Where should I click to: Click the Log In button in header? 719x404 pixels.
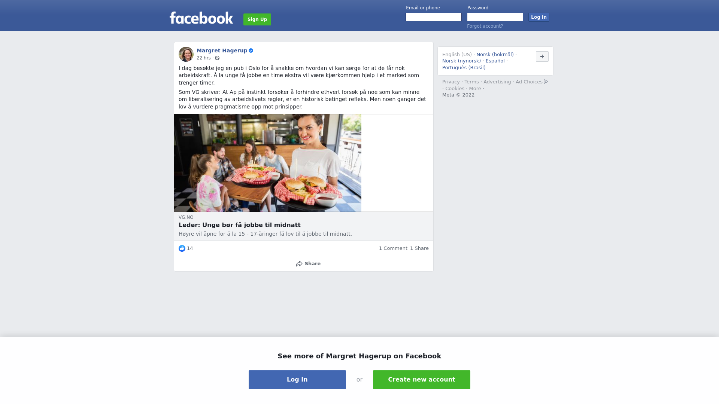pos(539,17)
